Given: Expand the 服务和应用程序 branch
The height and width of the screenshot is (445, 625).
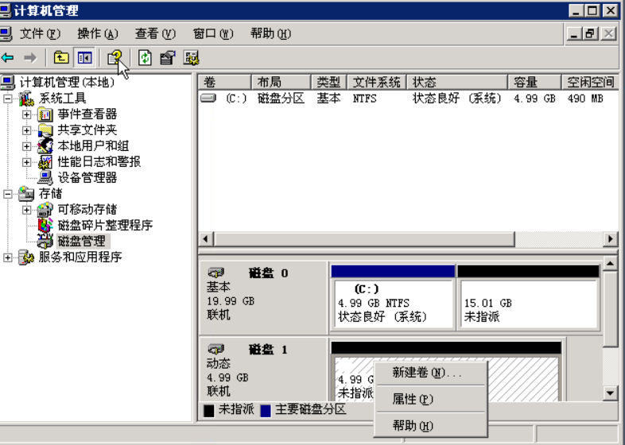Looking at the screenshot, I should 8,257.
